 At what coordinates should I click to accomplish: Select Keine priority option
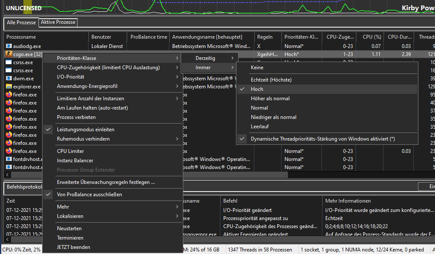tap(327, 67)
